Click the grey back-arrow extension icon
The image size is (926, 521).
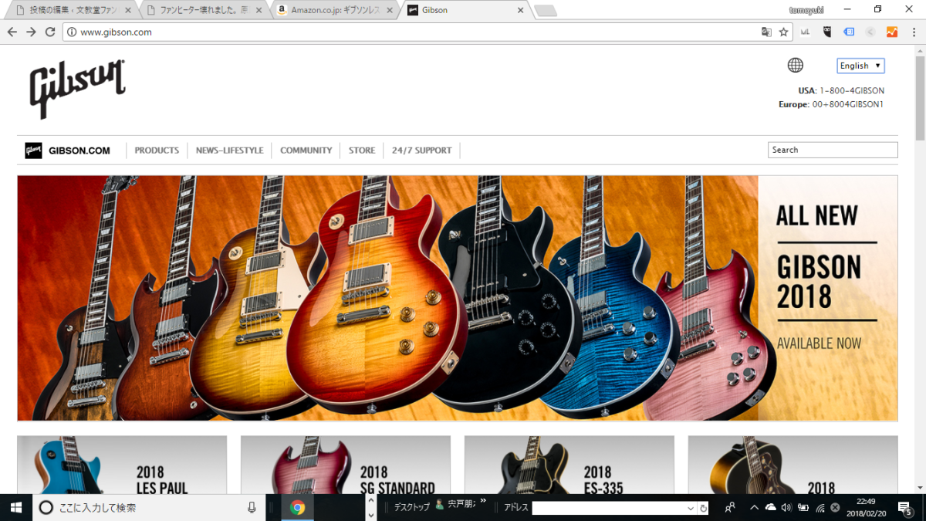pos(870,32)
